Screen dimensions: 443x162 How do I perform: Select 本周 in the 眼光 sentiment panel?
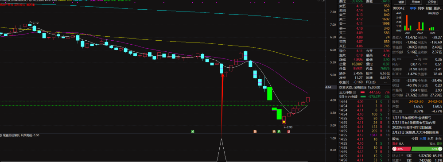coord(422,139)
